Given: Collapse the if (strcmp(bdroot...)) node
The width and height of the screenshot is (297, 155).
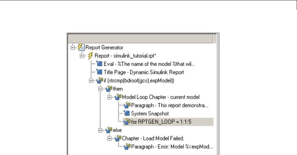Looking at the screenshot, I should pos(91,81).
